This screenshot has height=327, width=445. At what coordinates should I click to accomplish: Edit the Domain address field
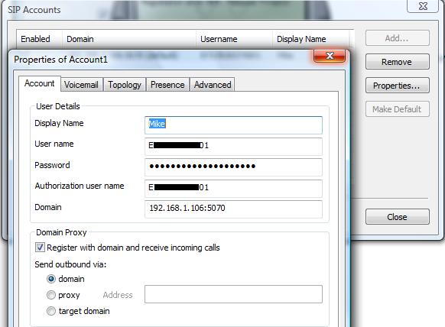click(x=233, y=209)
